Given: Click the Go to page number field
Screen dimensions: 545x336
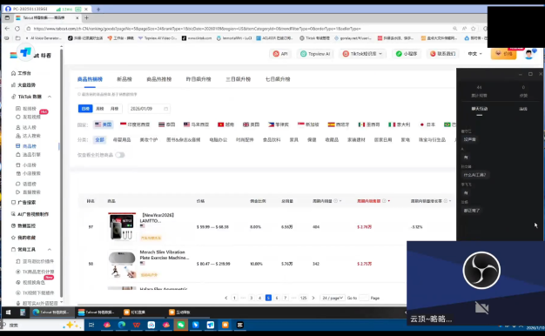Looking at the screenshot, I should coord(364,298).
